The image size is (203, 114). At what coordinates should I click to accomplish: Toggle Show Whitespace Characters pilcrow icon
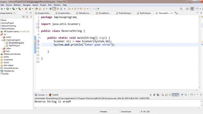[65, 9]
